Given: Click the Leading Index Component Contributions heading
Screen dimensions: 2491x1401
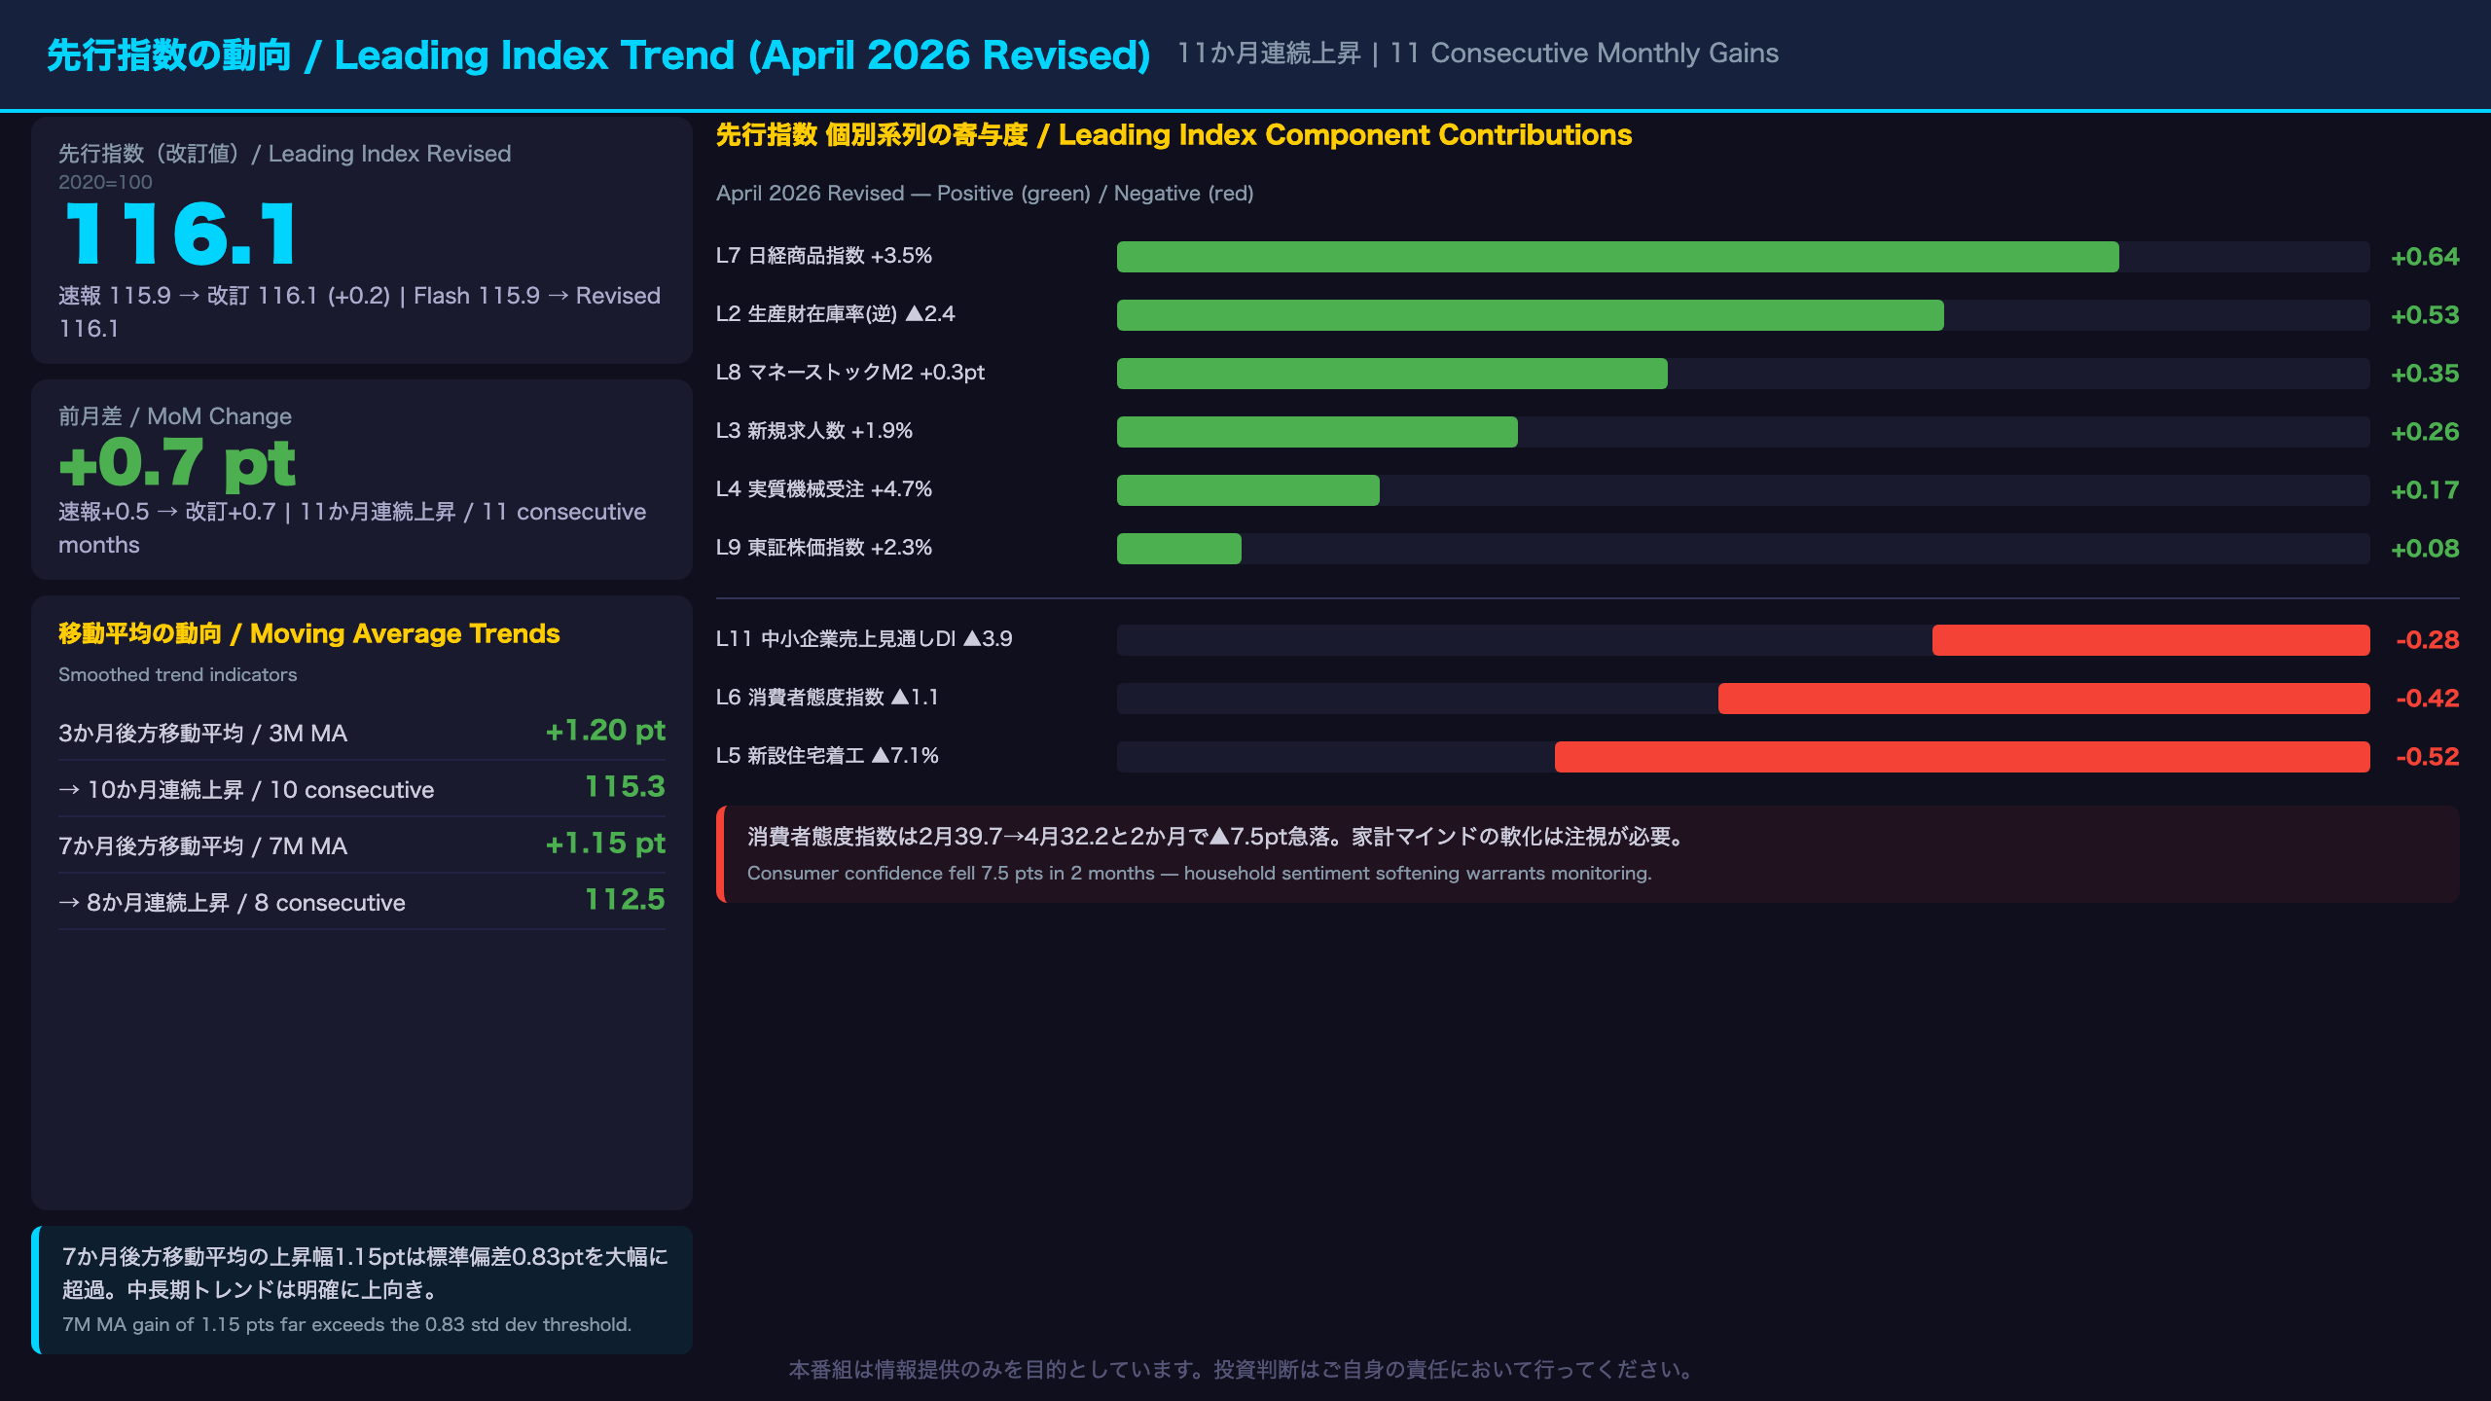Looking at the screenshot, I should (1173, 135).
